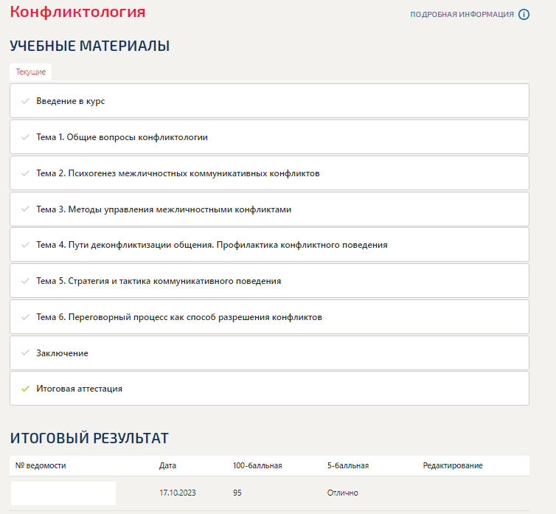Click the 100-балльная column header
The height and width of the screenshot is (514, 556).
click(x=257, y=465)
